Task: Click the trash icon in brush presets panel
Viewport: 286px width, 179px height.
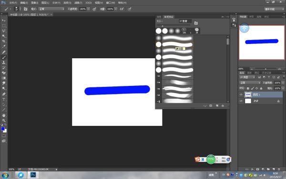Action: tap(223, 106)
